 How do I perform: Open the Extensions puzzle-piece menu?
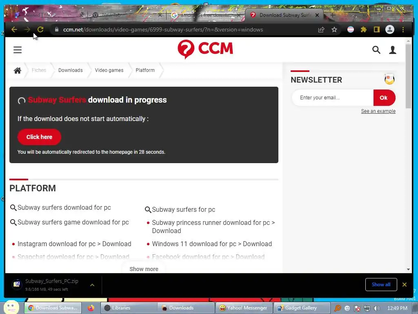tap(364, 29)
